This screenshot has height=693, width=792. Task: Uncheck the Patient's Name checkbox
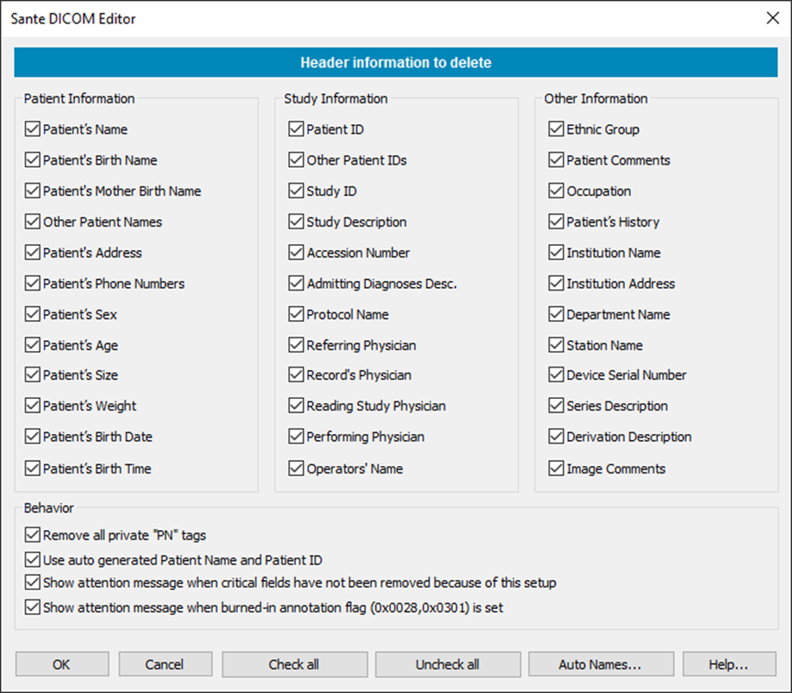(33, 129)
